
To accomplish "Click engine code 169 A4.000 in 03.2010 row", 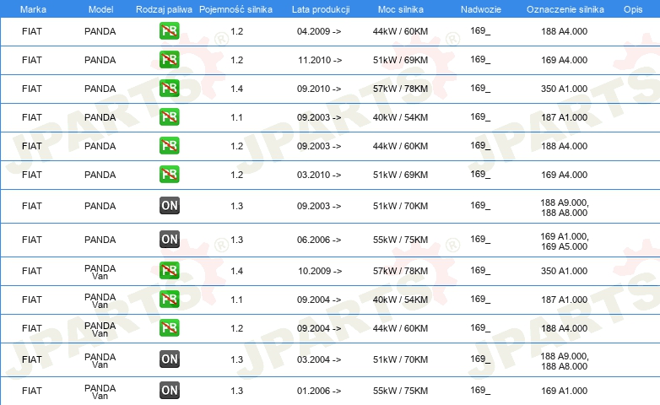I will pos(564,175).
